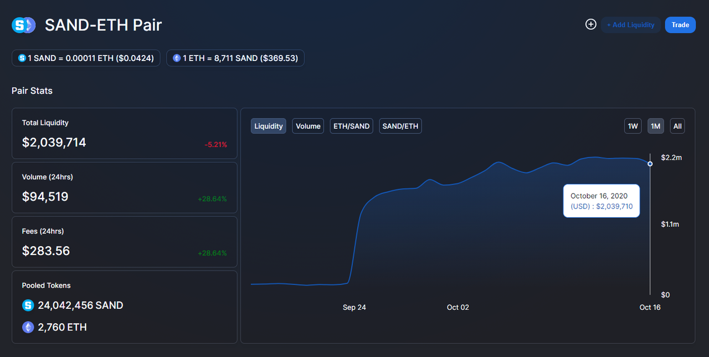Click the SAND-ETH Pair heading
Image resolution: width=709 pixels, height=357 pixels.
point(103,25)
